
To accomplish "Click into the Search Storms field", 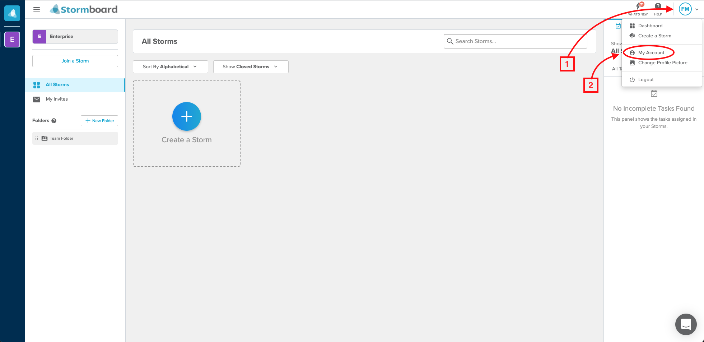I will (x=515, y=41).
